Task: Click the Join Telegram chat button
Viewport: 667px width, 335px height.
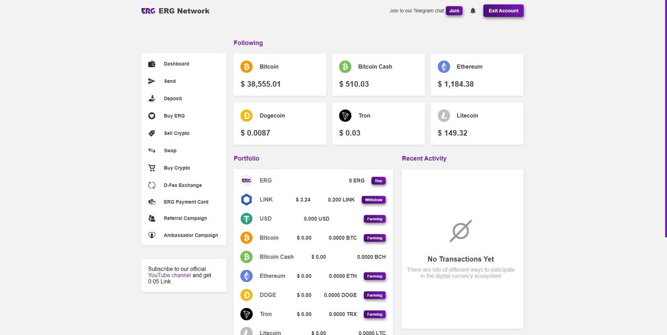Action: click(454, 11)
